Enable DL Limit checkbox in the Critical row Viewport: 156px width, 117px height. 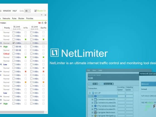[x=14, y=54]
